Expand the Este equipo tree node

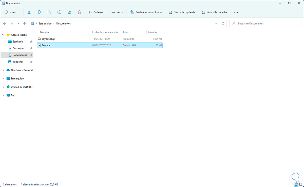point(3,79)
